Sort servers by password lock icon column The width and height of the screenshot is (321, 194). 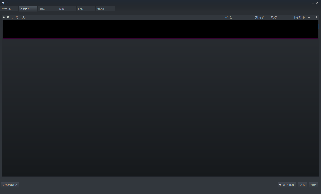point(4,17)
